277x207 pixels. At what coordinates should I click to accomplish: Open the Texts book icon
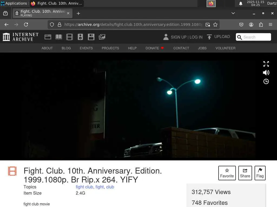pos(59,37)
